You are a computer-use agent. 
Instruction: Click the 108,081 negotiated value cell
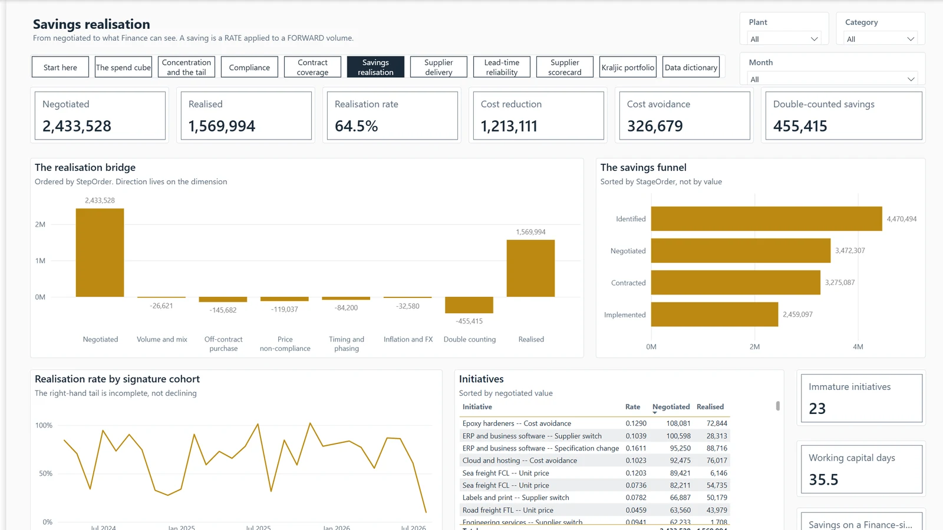click(678, 423)
